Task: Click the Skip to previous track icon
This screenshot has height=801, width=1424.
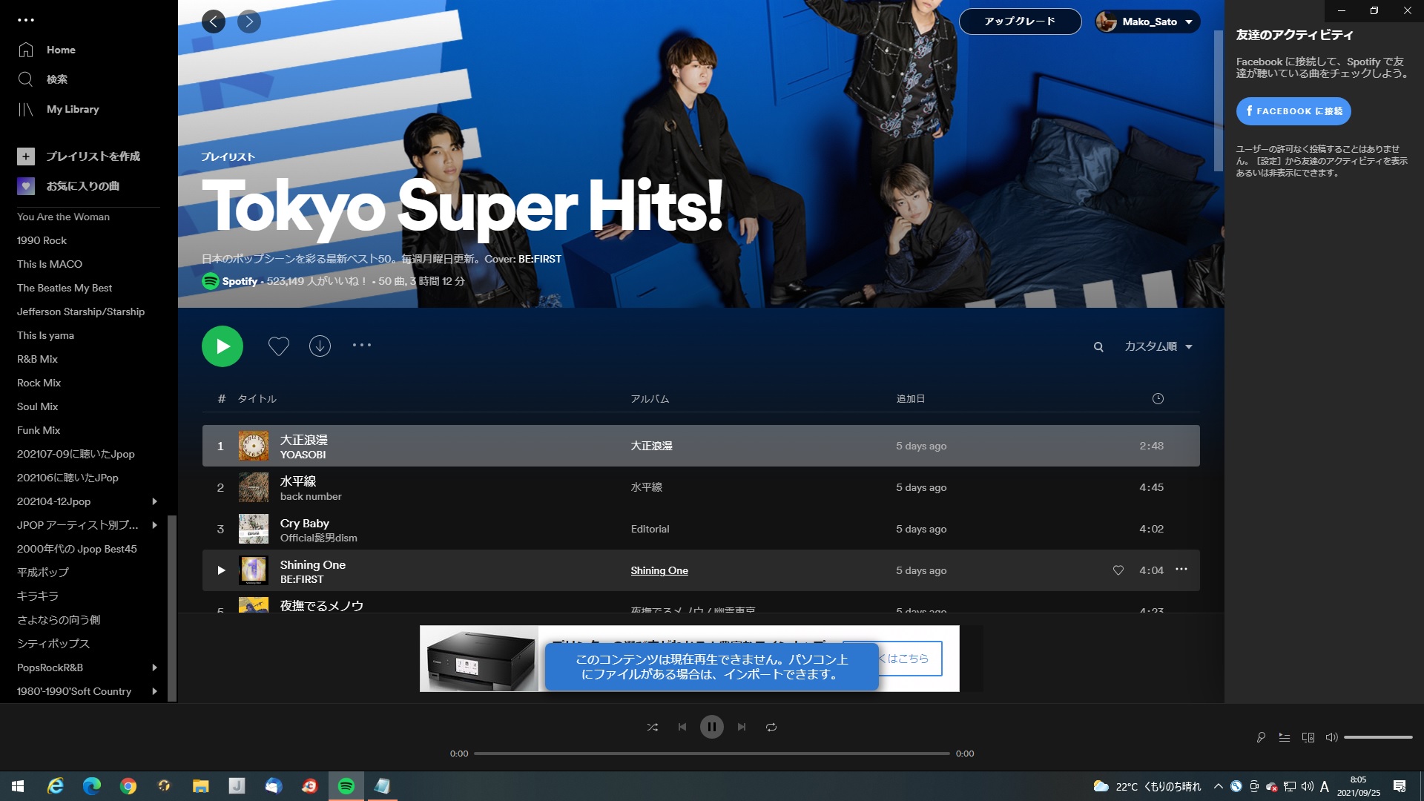Action: (x=682, y=727)
